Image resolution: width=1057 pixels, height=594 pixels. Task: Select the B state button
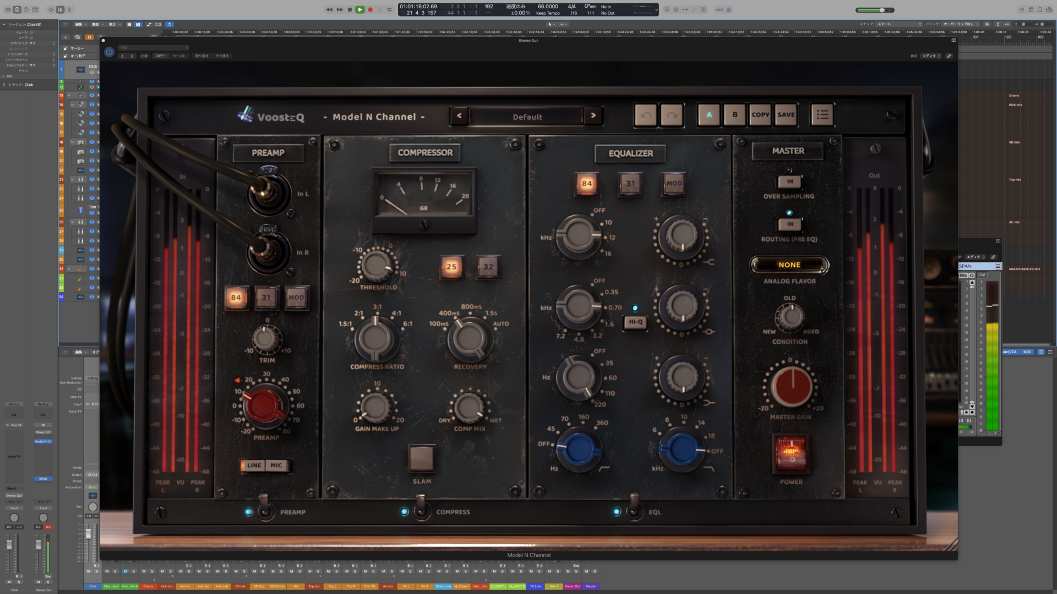pyautogui.click(x=734, y=115)
